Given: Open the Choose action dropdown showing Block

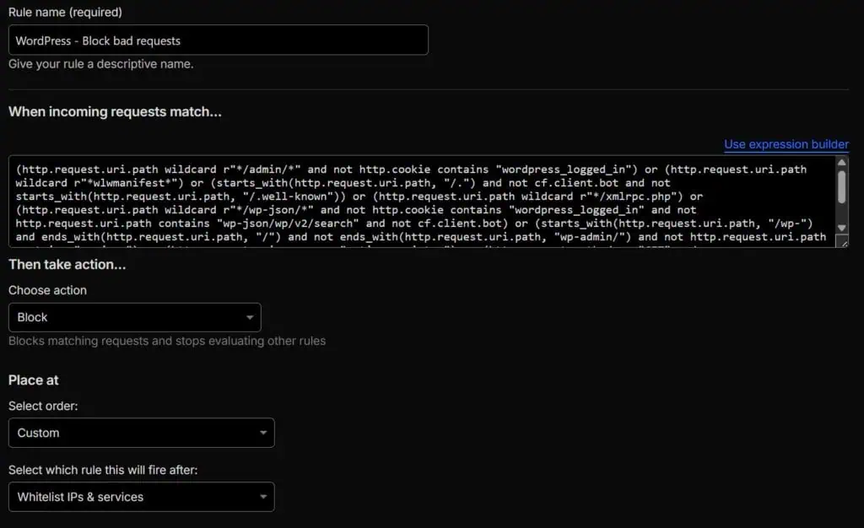Looking at the screenshot, I should click(x=134, y=317).
